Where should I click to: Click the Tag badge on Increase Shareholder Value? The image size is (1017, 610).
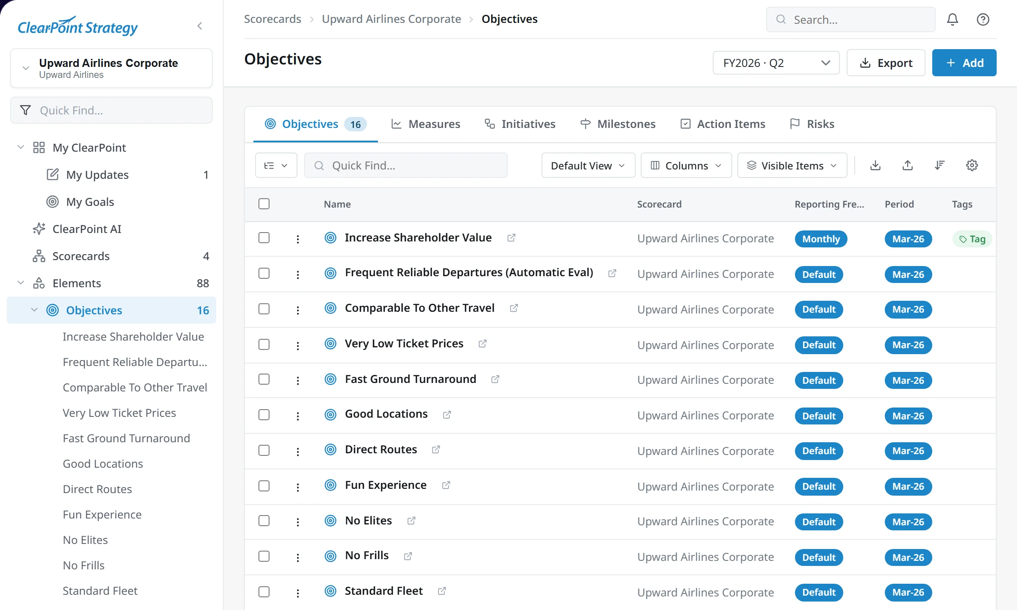coord(972,239)
